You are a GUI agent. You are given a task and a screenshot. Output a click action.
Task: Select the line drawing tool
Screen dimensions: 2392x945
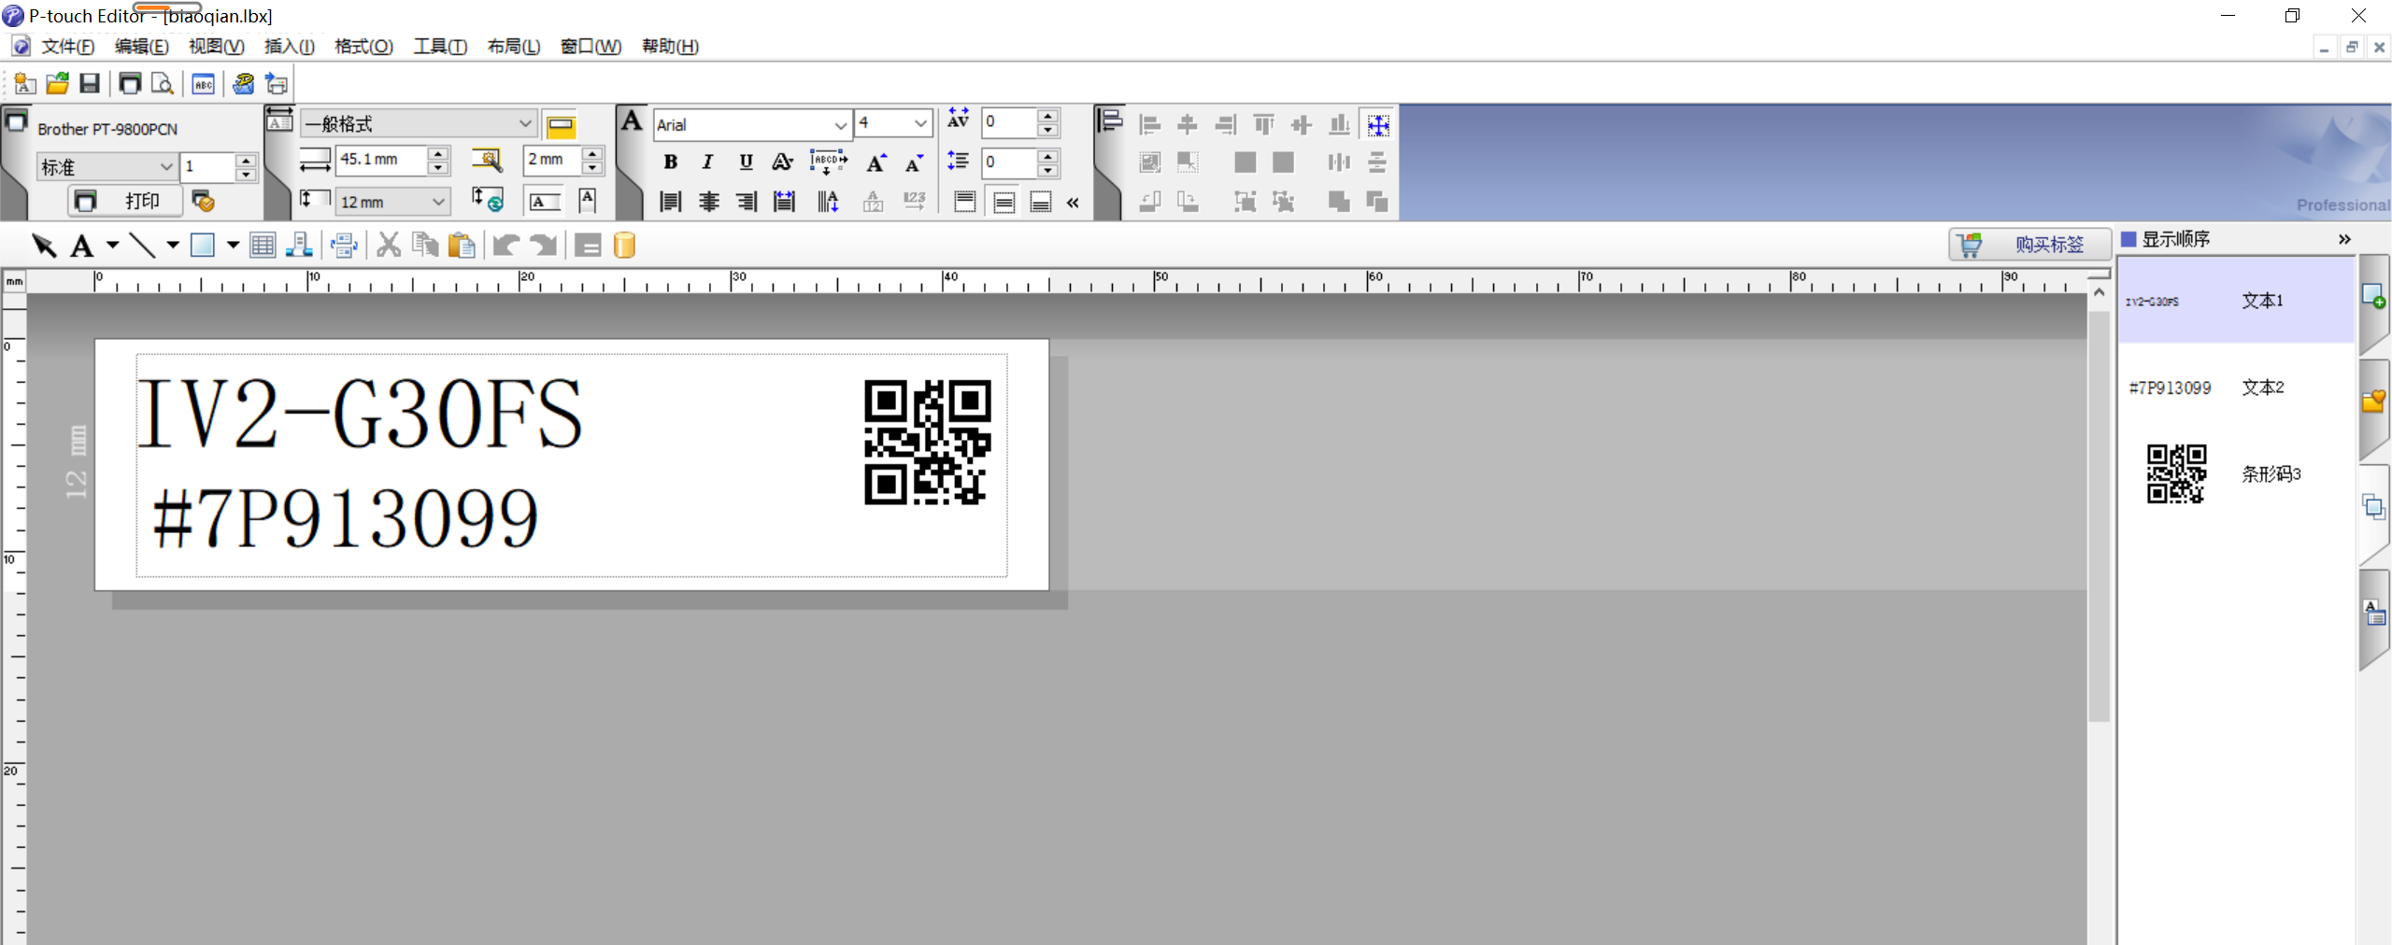(x=142, y=246)
